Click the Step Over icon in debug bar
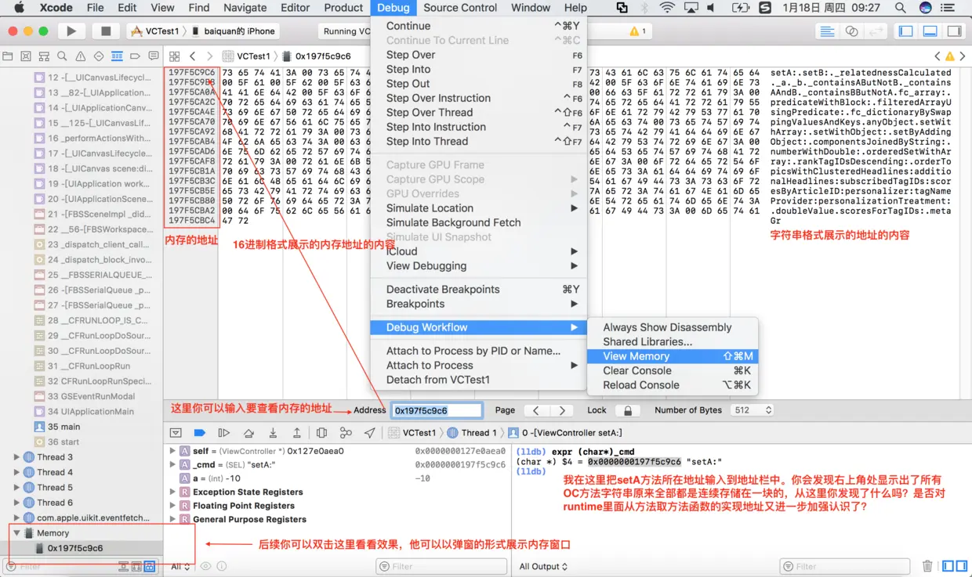 (248, 433)
